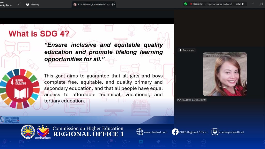The height and width of the screenshot is (149, 265).
Task: Open the Participants panel
Action: (x=89, y=142)
